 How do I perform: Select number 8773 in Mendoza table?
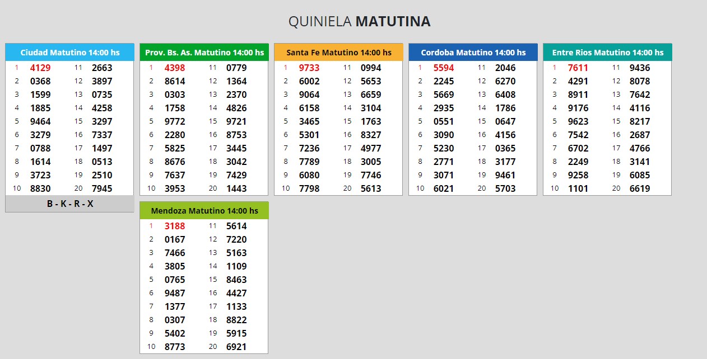175,347
